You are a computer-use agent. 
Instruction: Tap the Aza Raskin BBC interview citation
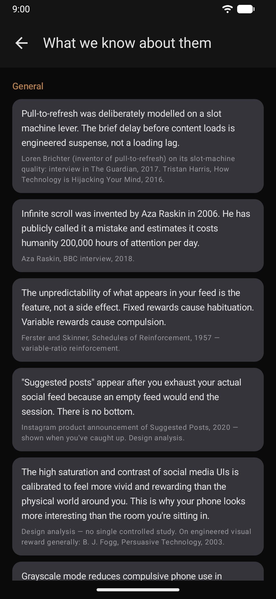pyautogui.click(x=78, y=259)
